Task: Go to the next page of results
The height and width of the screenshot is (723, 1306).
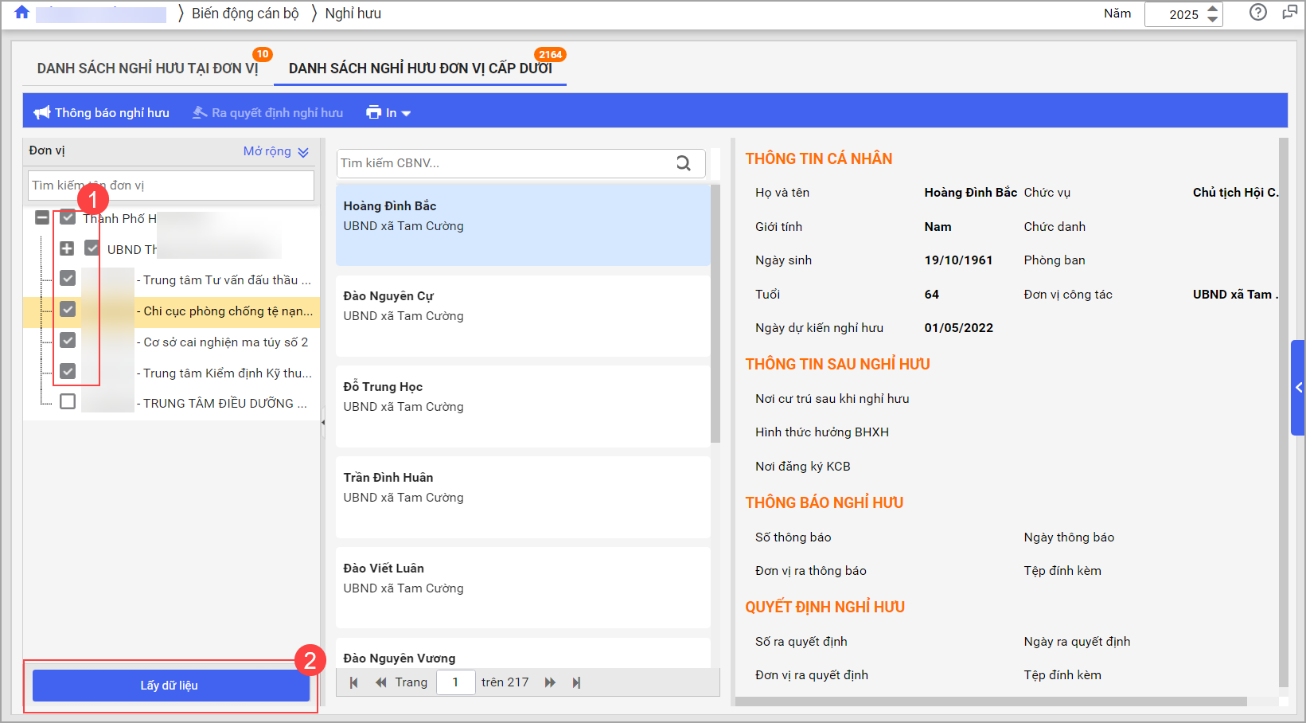Action: tap(550, 682)
